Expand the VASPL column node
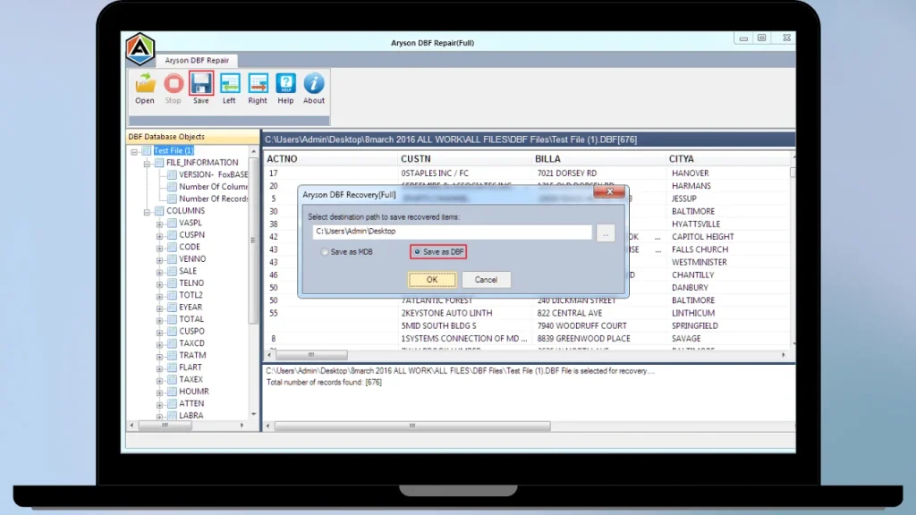 (x=159, y=224)
